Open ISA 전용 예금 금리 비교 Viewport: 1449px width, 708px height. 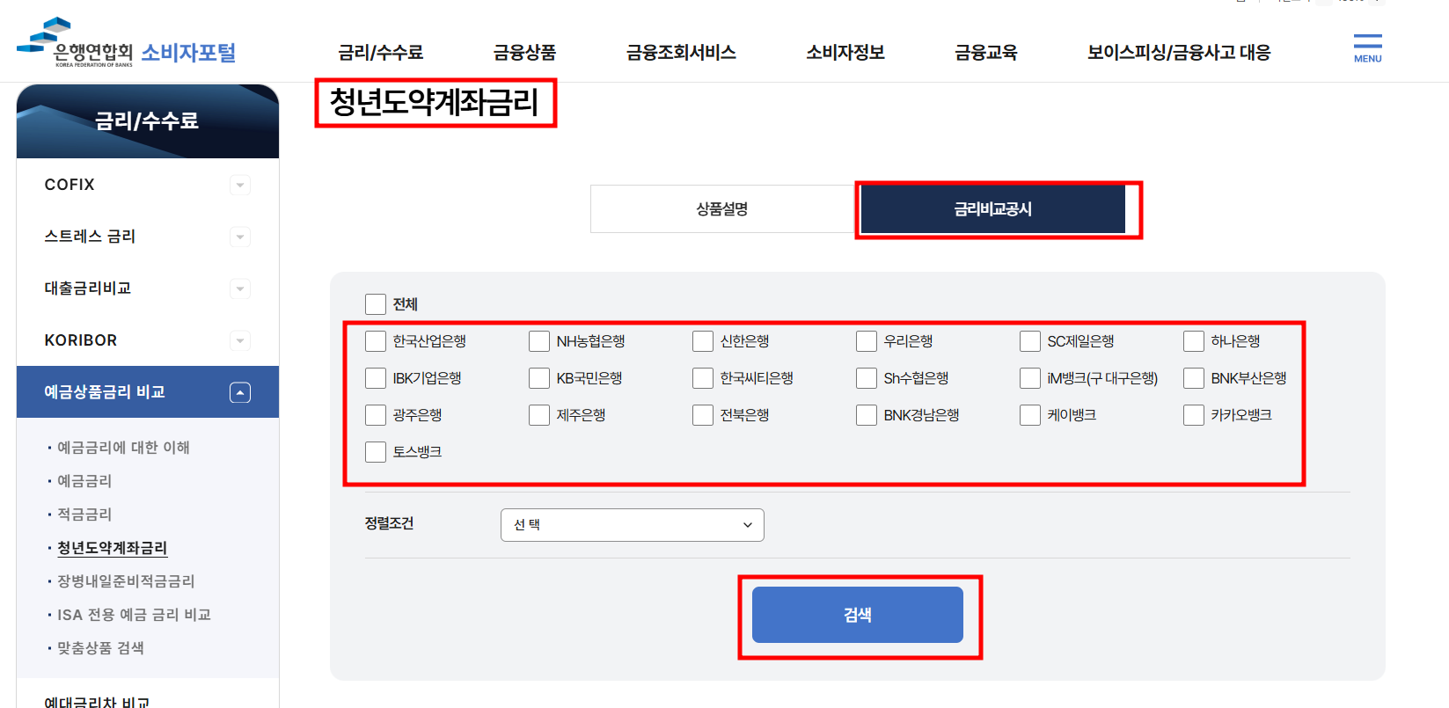[x=135, y=615]
